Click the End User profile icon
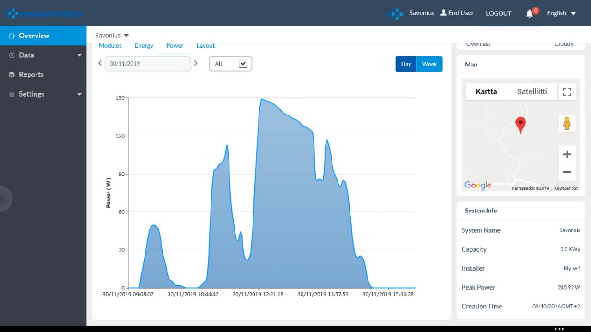The width and height of the screenshot is (591, 332). coord(444,13)
